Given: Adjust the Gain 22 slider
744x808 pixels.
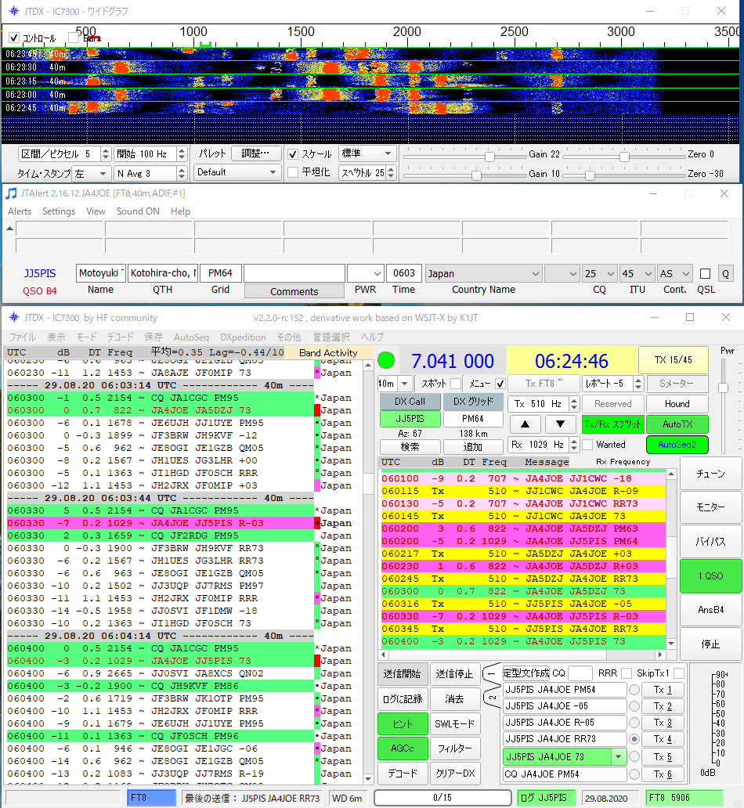Looking at the screenshot, I should point(489,156).
